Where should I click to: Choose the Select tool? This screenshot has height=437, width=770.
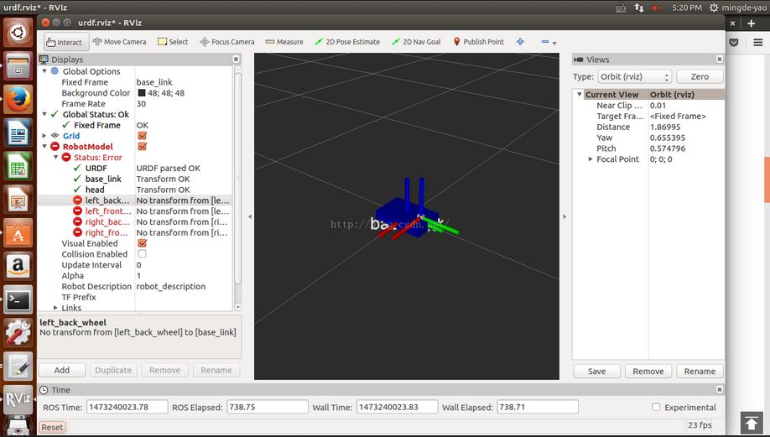point(173,42)
